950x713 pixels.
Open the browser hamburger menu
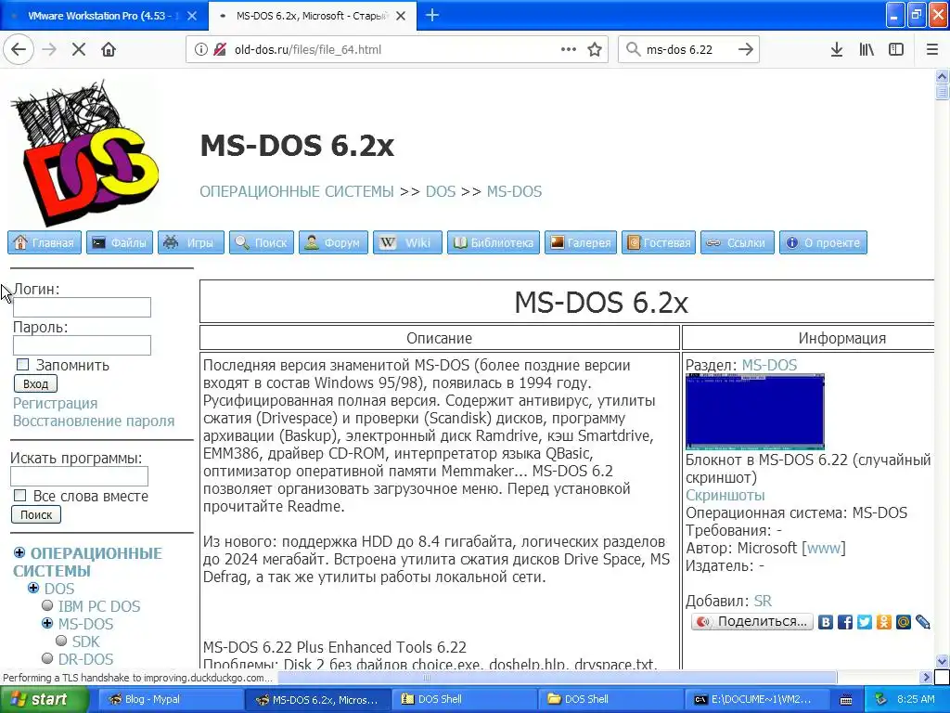coord(932,50)
